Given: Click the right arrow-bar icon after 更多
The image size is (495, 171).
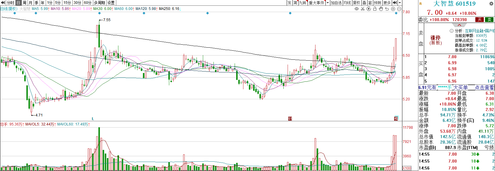Looking at the screenshot, I should 395,3.
